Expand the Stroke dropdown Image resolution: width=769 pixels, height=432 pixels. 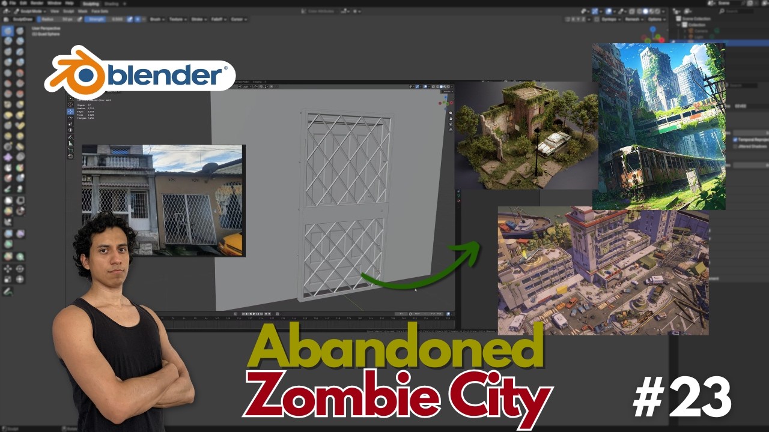pos(199,19)
